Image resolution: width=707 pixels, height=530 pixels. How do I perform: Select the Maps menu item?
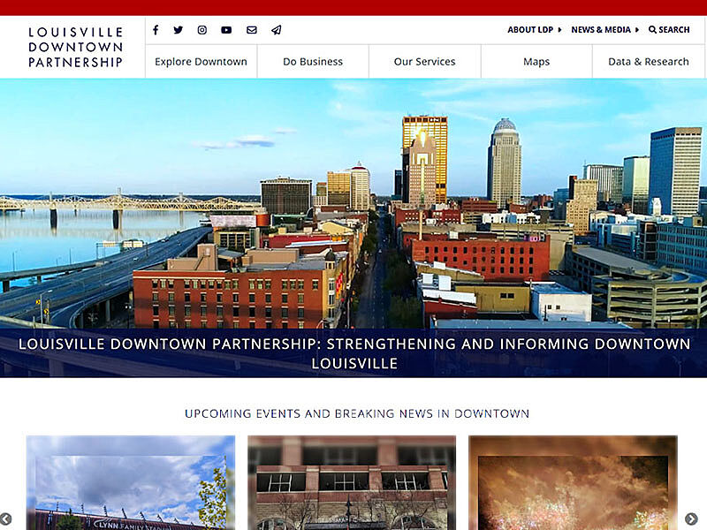536,61
